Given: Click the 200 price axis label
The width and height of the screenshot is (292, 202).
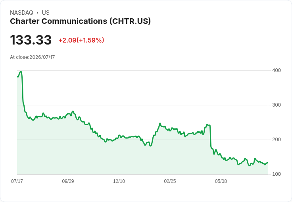Looking at the screenshot, I should 277,140.
